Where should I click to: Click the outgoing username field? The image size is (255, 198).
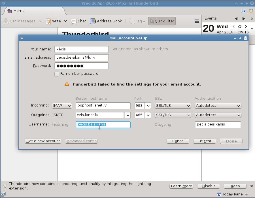pyautogui.click(x=218, y=125)
